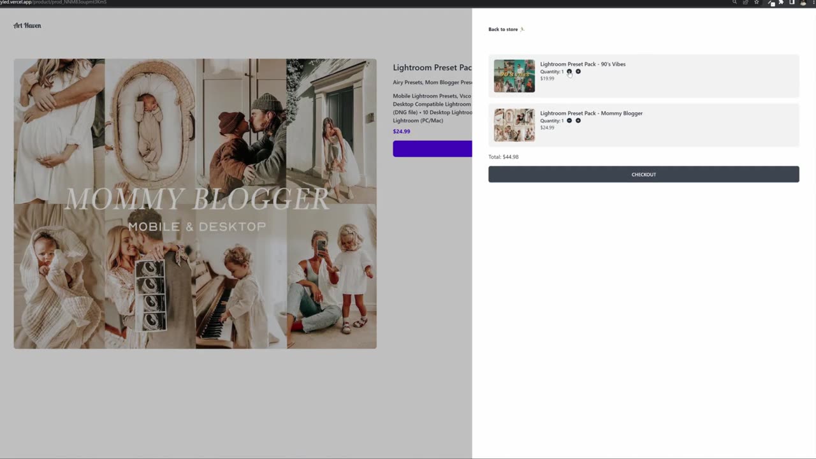
Task: Click the Art Haven logo
Action: [27, 25]
